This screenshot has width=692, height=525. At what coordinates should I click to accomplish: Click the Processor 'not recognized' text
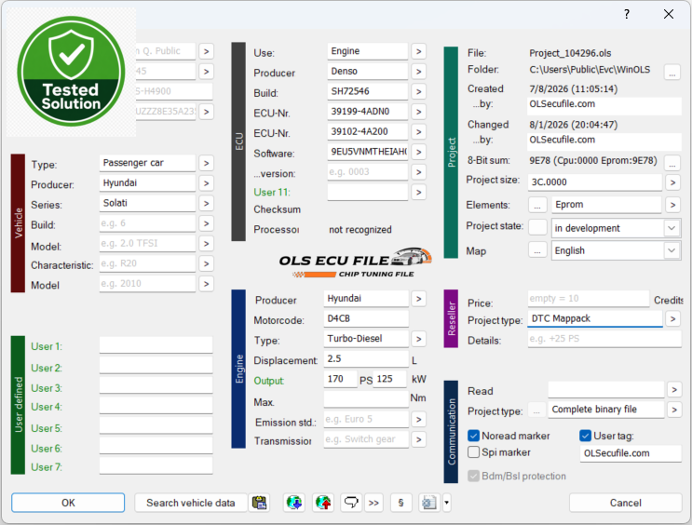(360, 230)
